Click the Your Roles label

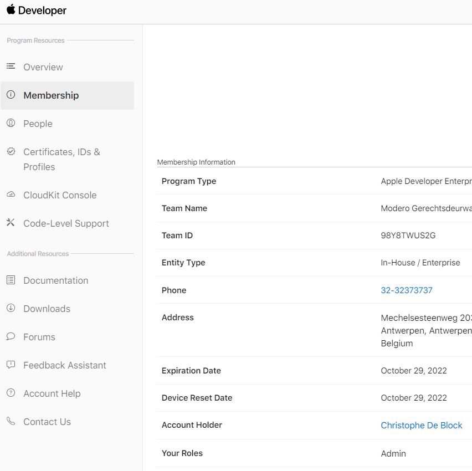pyautogui.click(x=182, y=453)
